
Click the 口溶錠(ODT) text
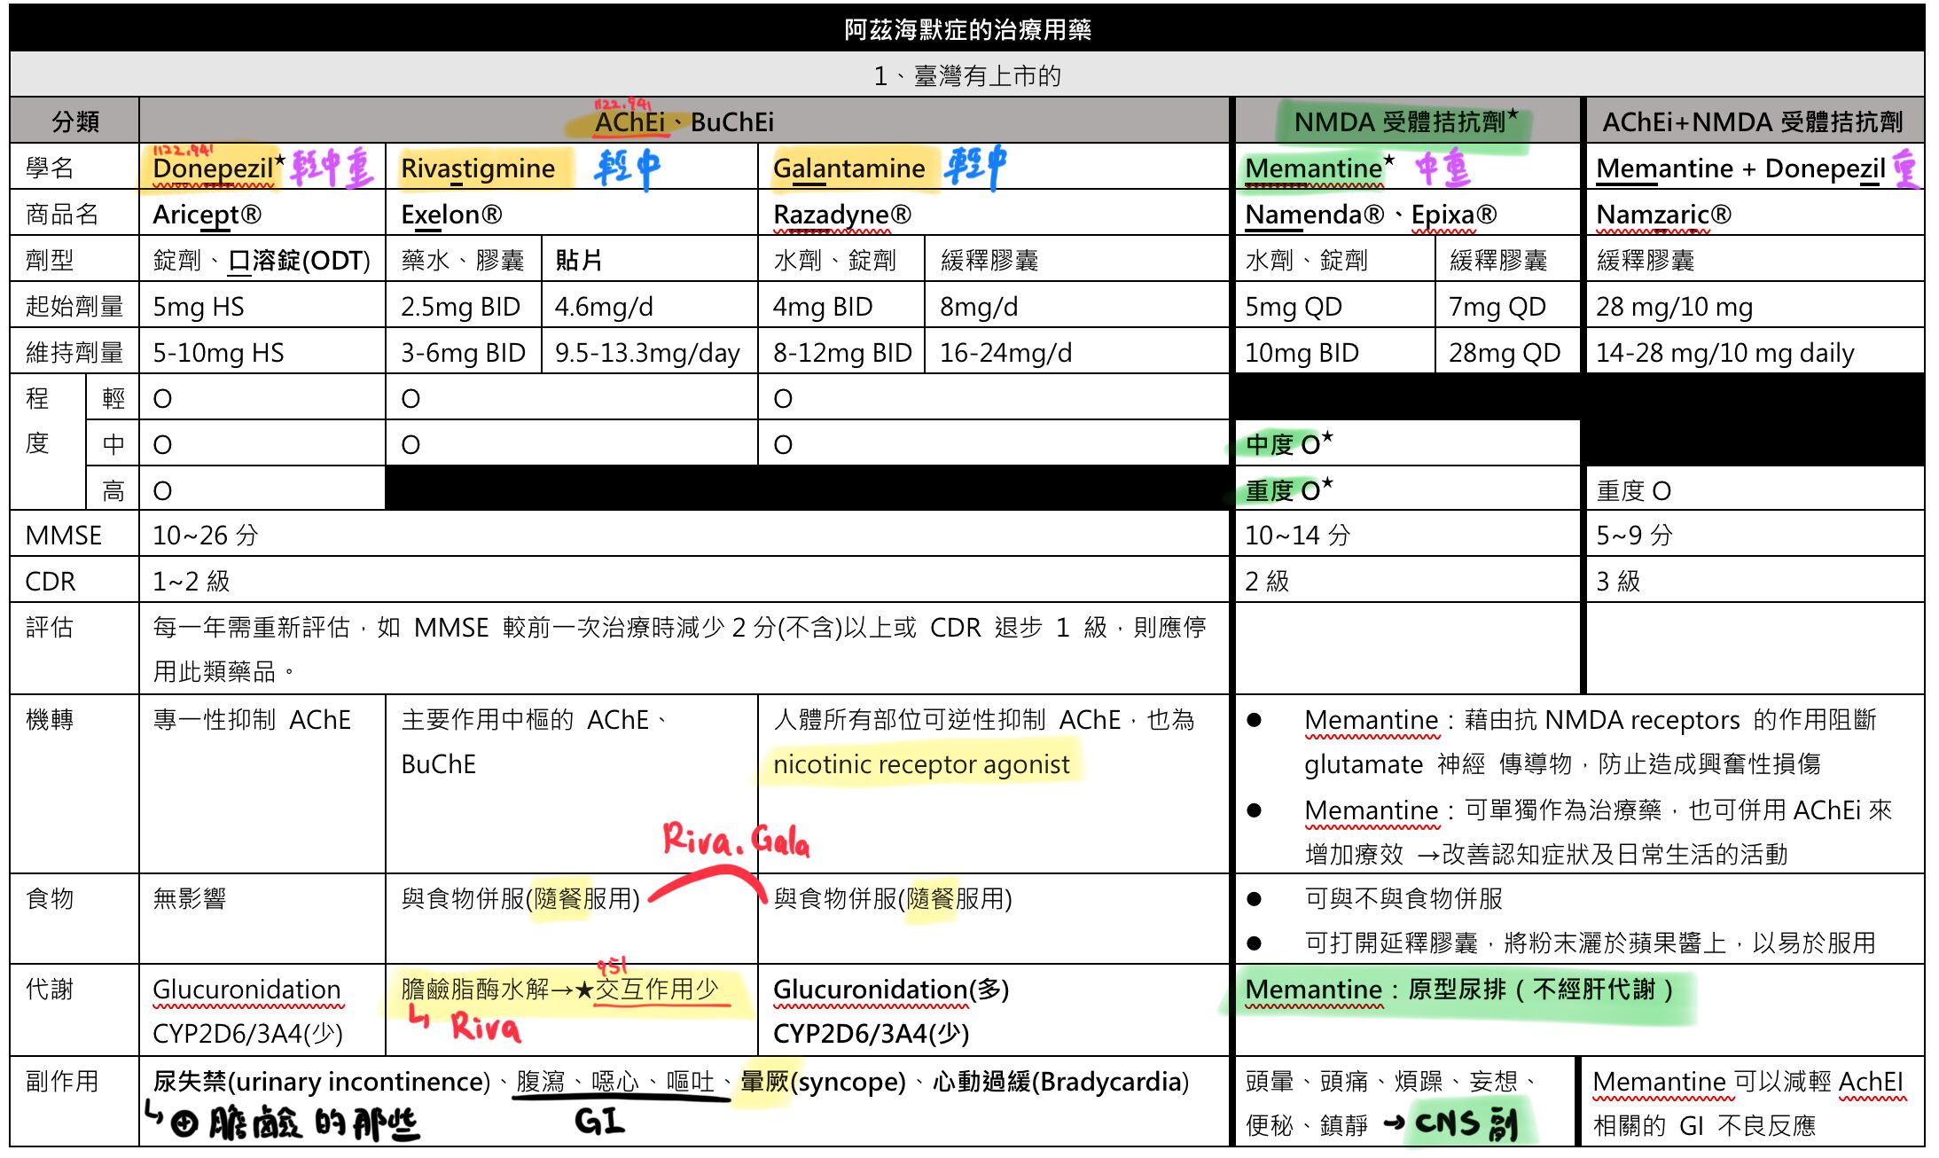click(x=299, y=261)
